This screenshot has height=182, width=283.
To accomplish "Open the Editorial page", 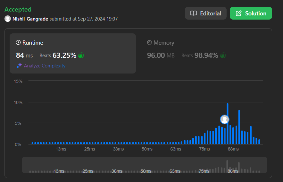I will tap(205, 13).
